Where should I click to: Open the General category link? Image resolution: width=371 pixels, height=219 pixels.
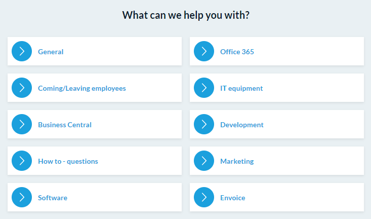click(51, 52)
